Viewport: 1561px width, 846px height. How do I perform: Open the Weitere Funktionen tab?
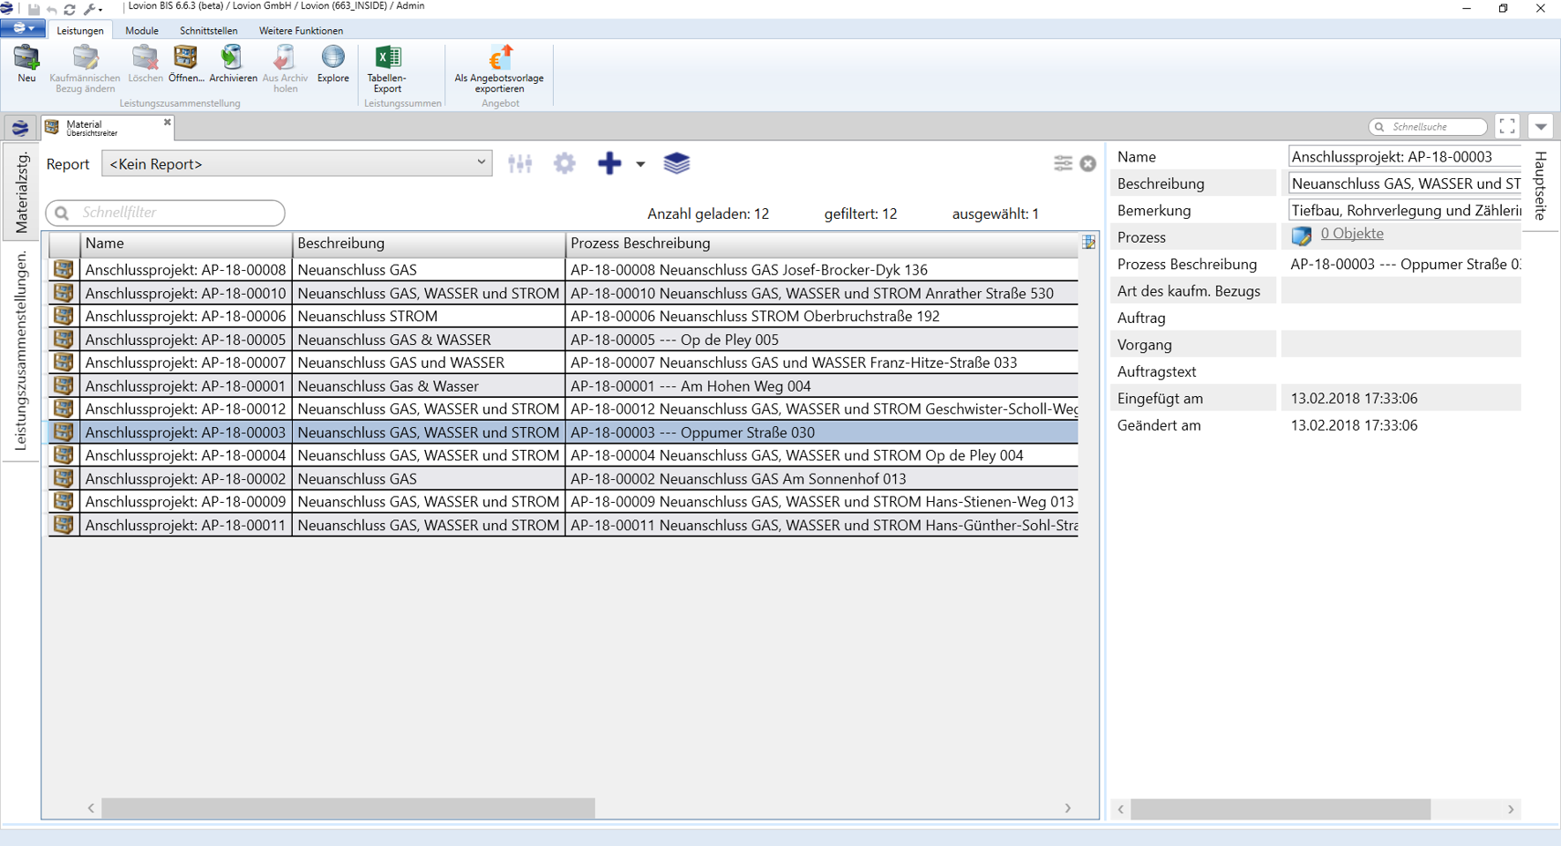[301, 30]
